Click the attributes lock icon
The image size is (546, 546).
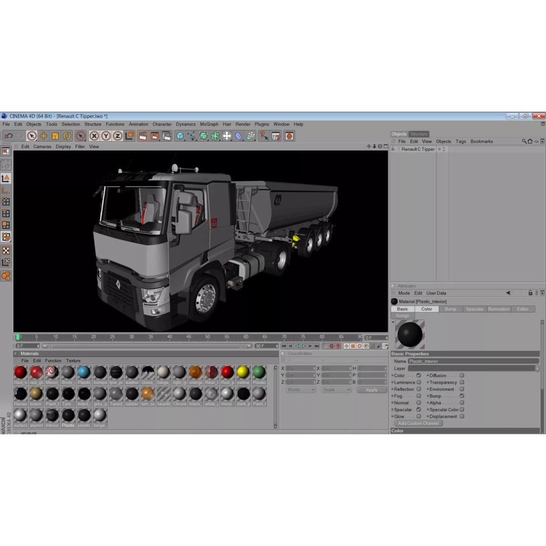coord(530,293)
